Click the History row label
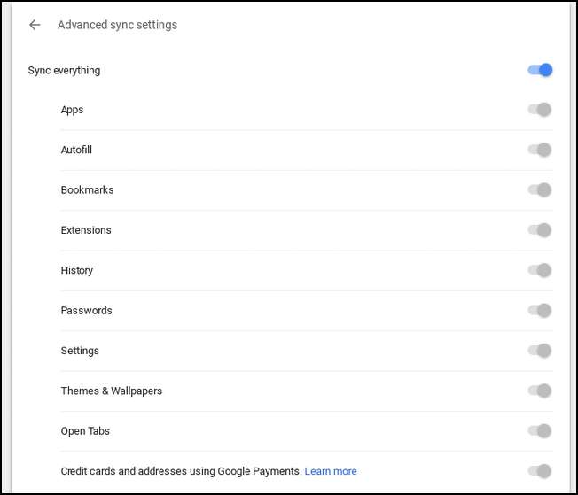Viewport: 578px width, 495px height. point(76,271)
